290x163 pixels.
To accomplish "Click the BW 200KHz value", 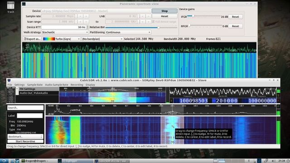I will coord(21,125).
